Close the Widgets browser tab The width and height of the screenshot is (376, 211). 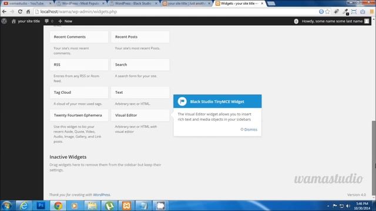tap(262, 4)
